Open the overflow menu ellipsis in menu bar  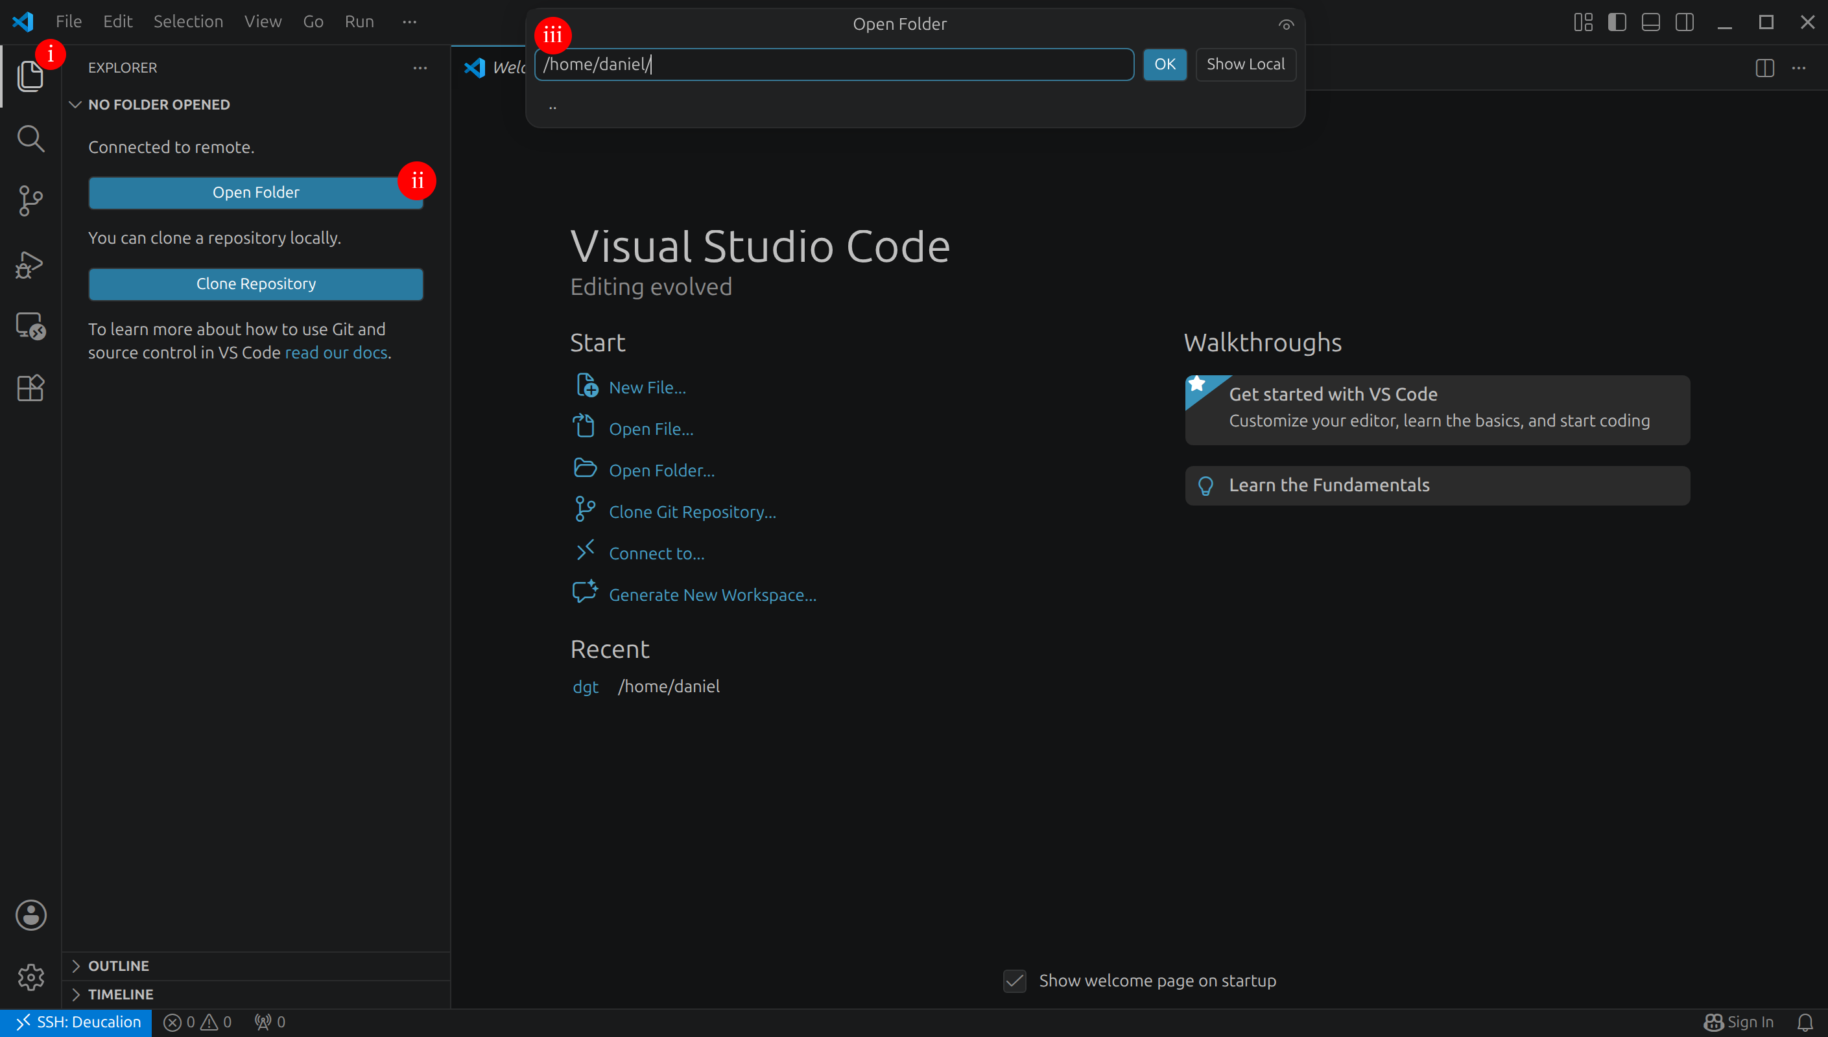[409, 22]
